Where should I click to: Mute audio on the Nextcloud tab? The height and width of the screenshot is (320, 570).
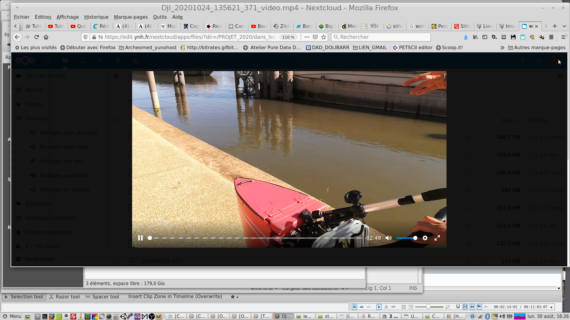pos(531,26)
